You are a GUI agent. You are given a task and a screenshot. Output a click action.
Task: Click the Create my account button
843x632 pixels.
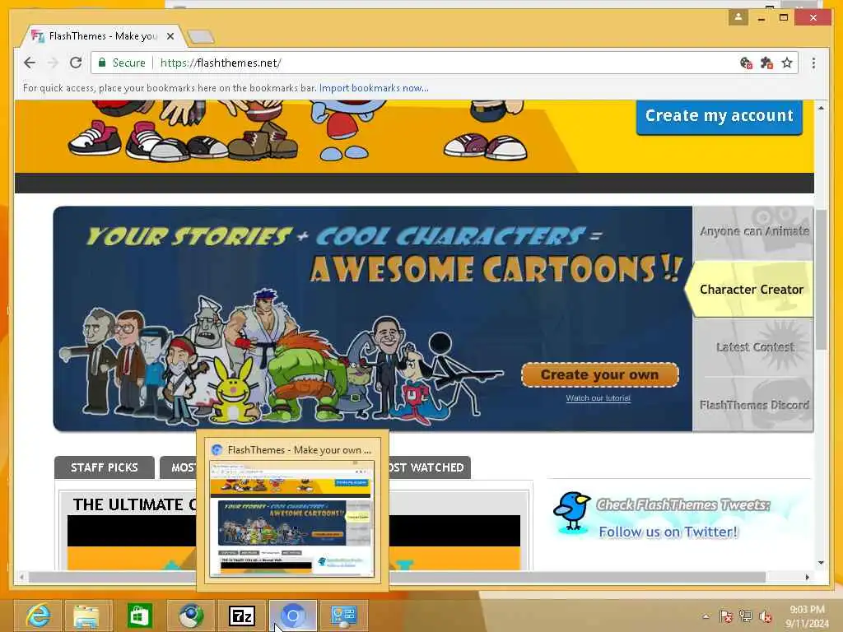[720, 115]
